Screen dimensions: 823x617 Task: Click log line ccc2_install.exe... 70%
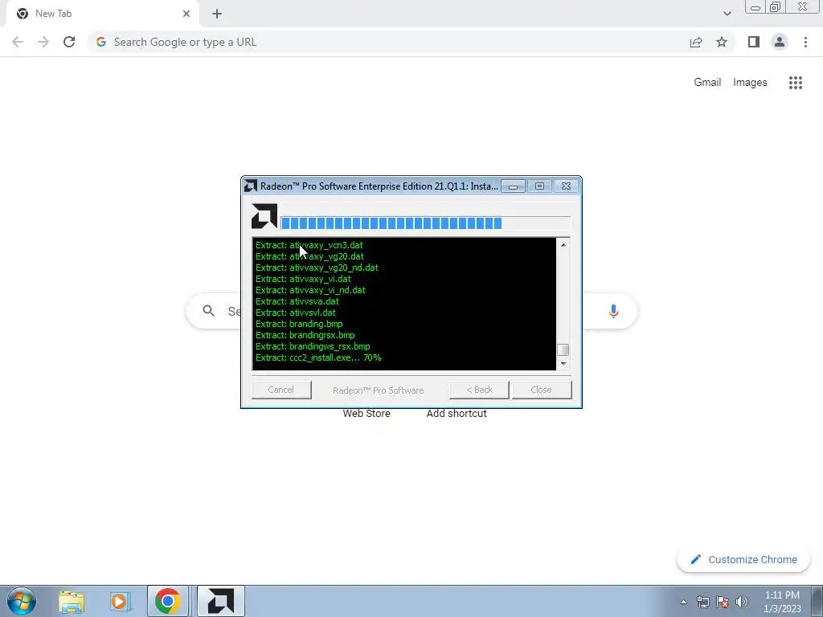[x=318, y=358]
